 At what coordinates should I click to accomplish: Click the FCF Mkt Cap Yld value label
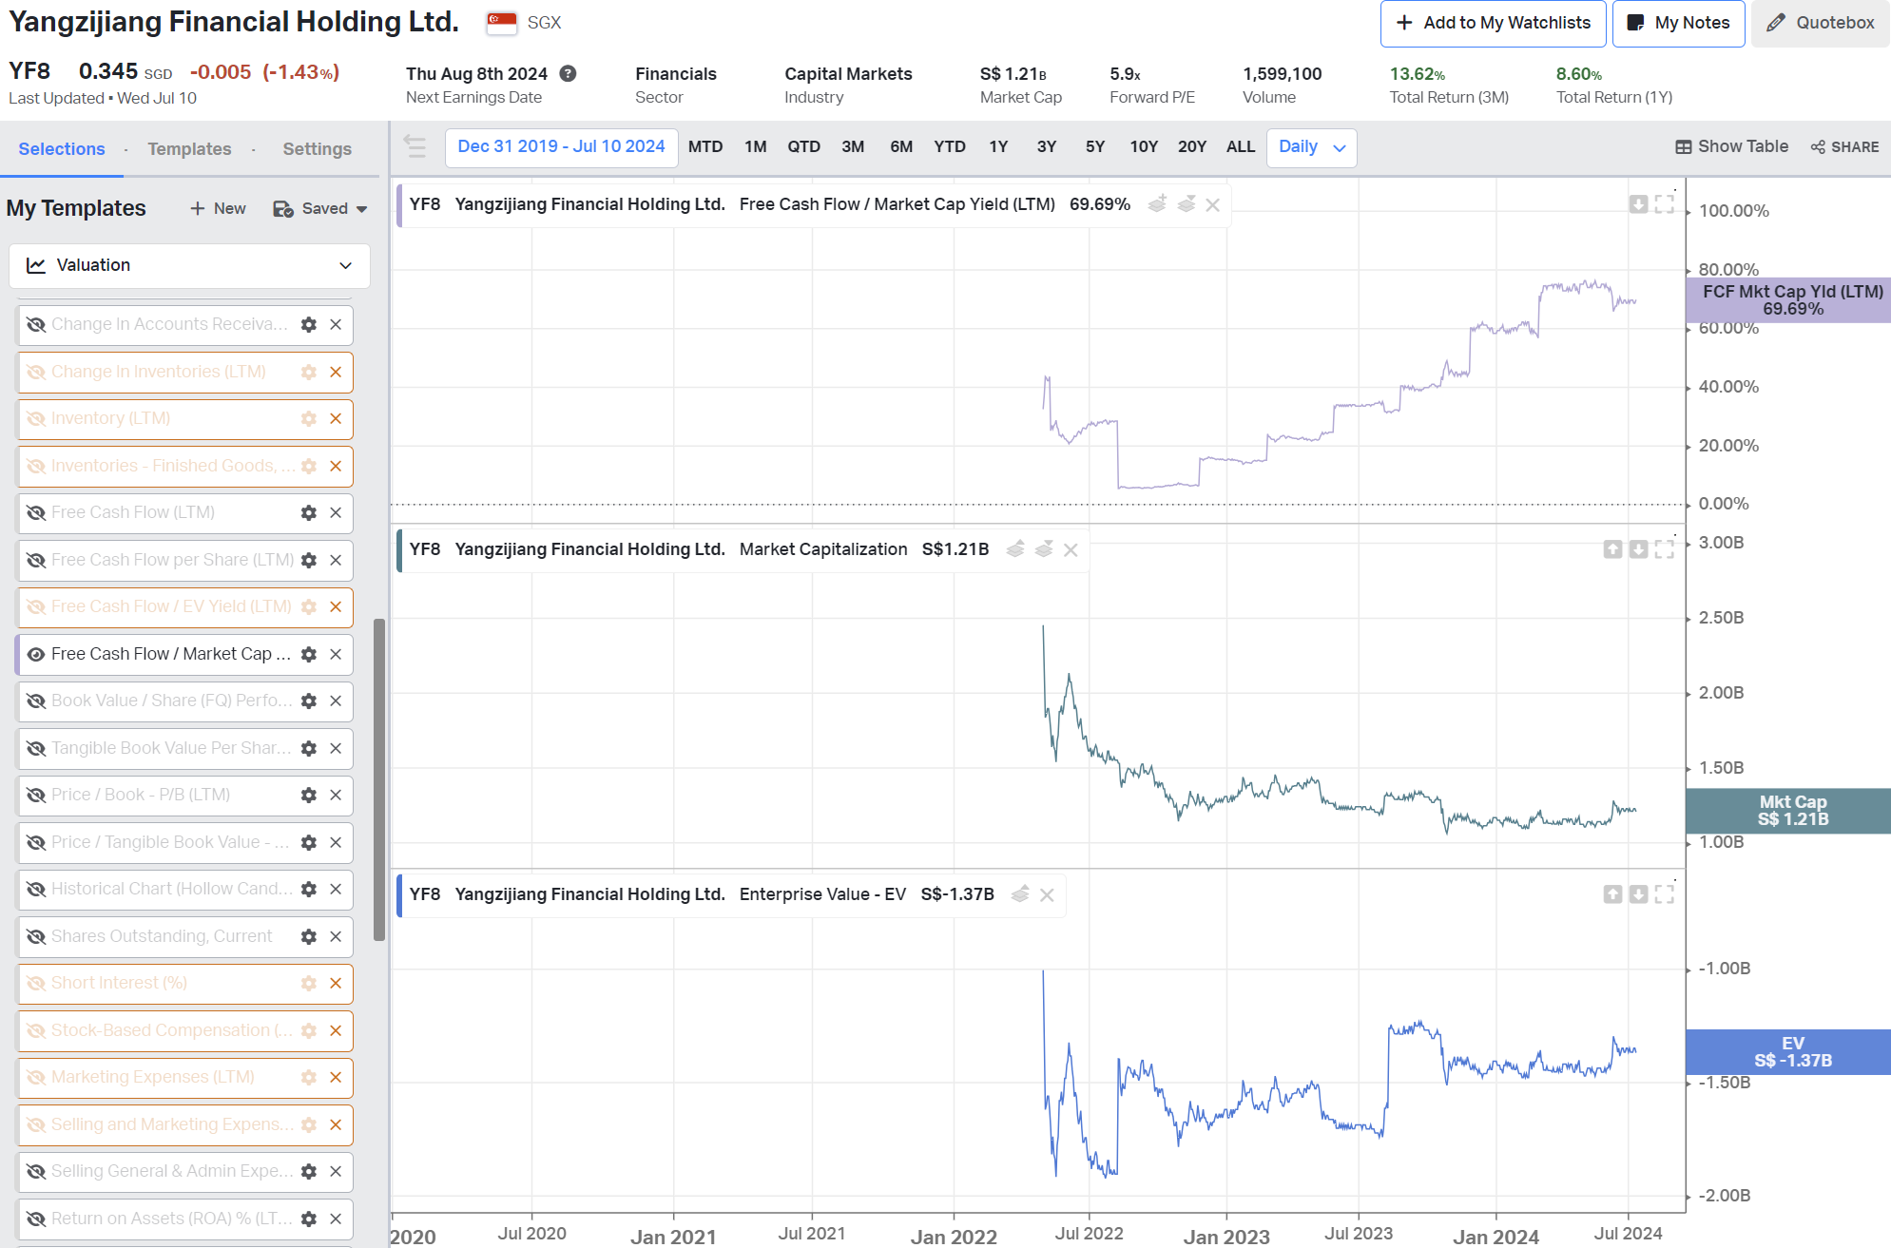1788,300
